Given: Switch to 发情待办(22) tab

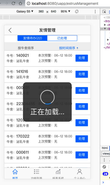Looking at the screenshot, I should coord(32,38).
